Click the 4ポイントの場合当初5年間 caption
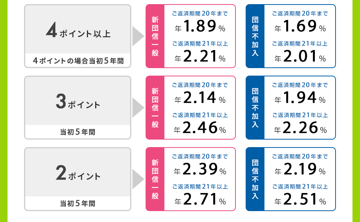Viewport: 360px width, 222px height. [x=78, y=61]
